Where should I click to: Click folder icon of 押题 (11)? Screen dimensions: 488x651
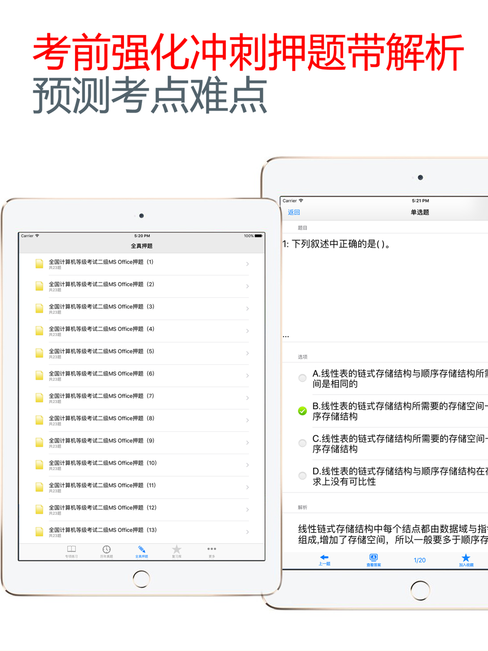click(x=40, y=487)
